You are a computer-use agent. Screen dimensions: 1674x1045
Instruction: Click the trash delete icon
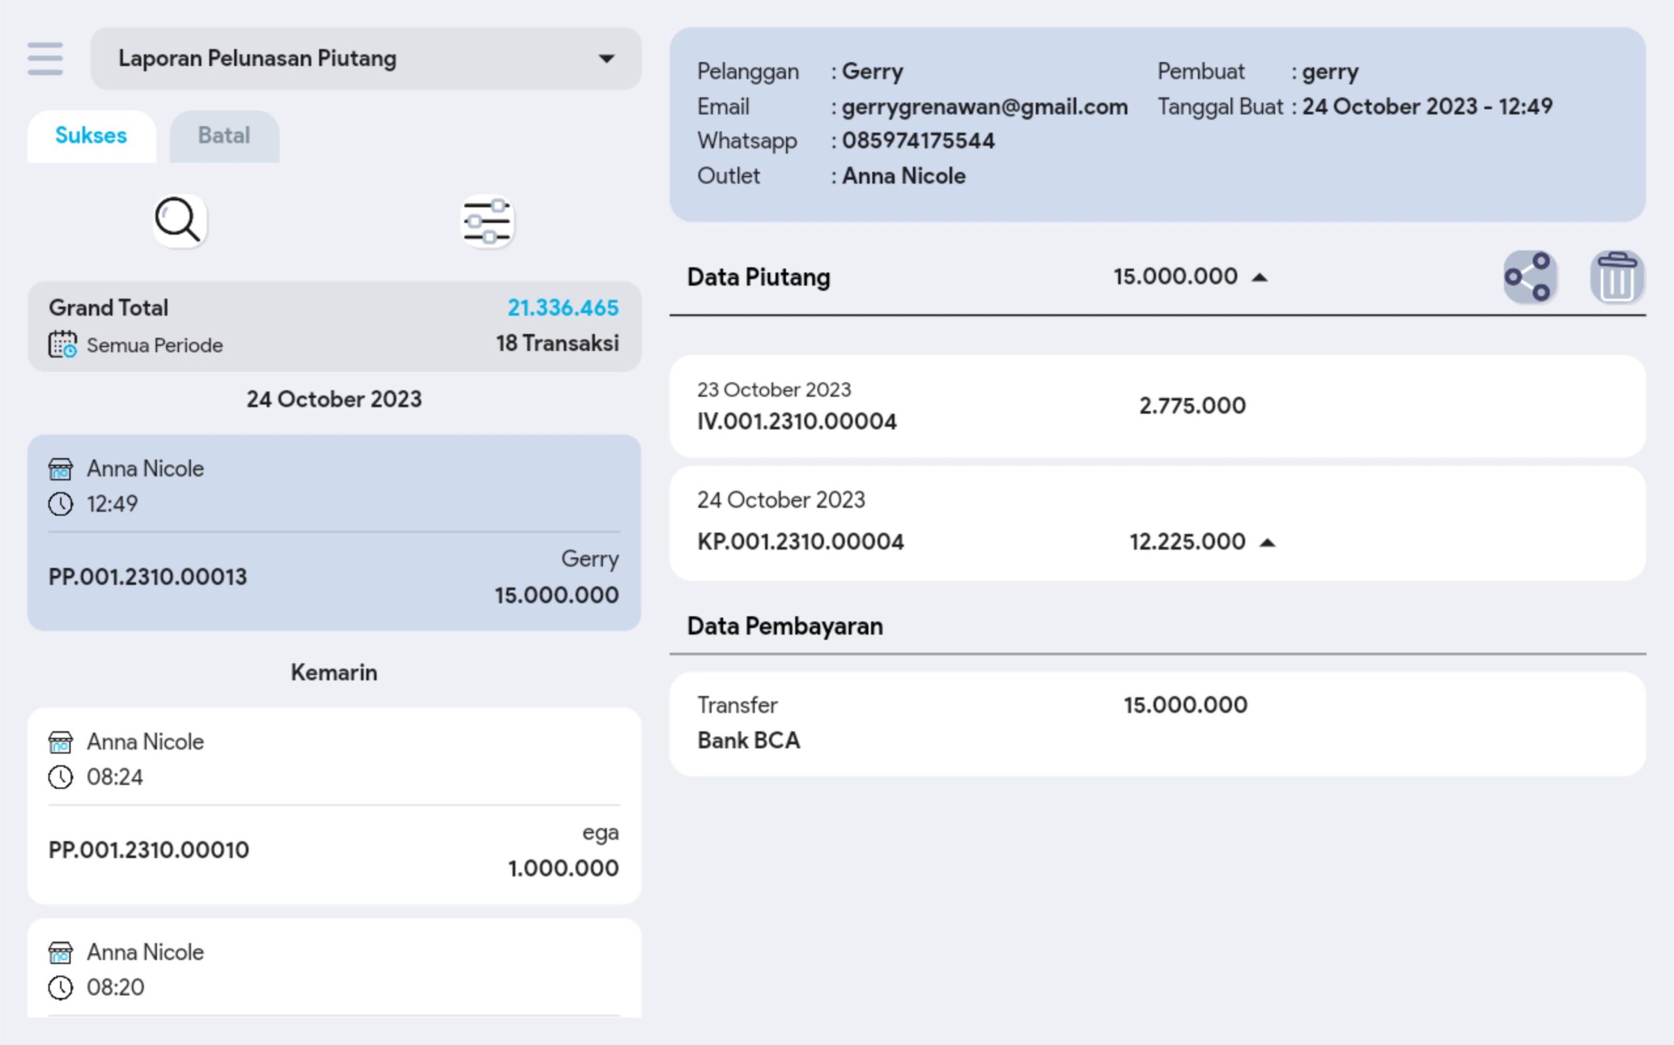pos(1616,276)
